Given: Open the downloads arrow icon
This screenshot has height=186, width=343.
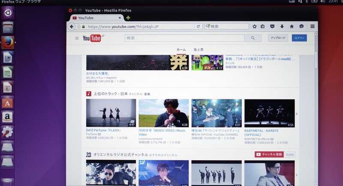Looking at the screenshot, I should pos(282,27).
